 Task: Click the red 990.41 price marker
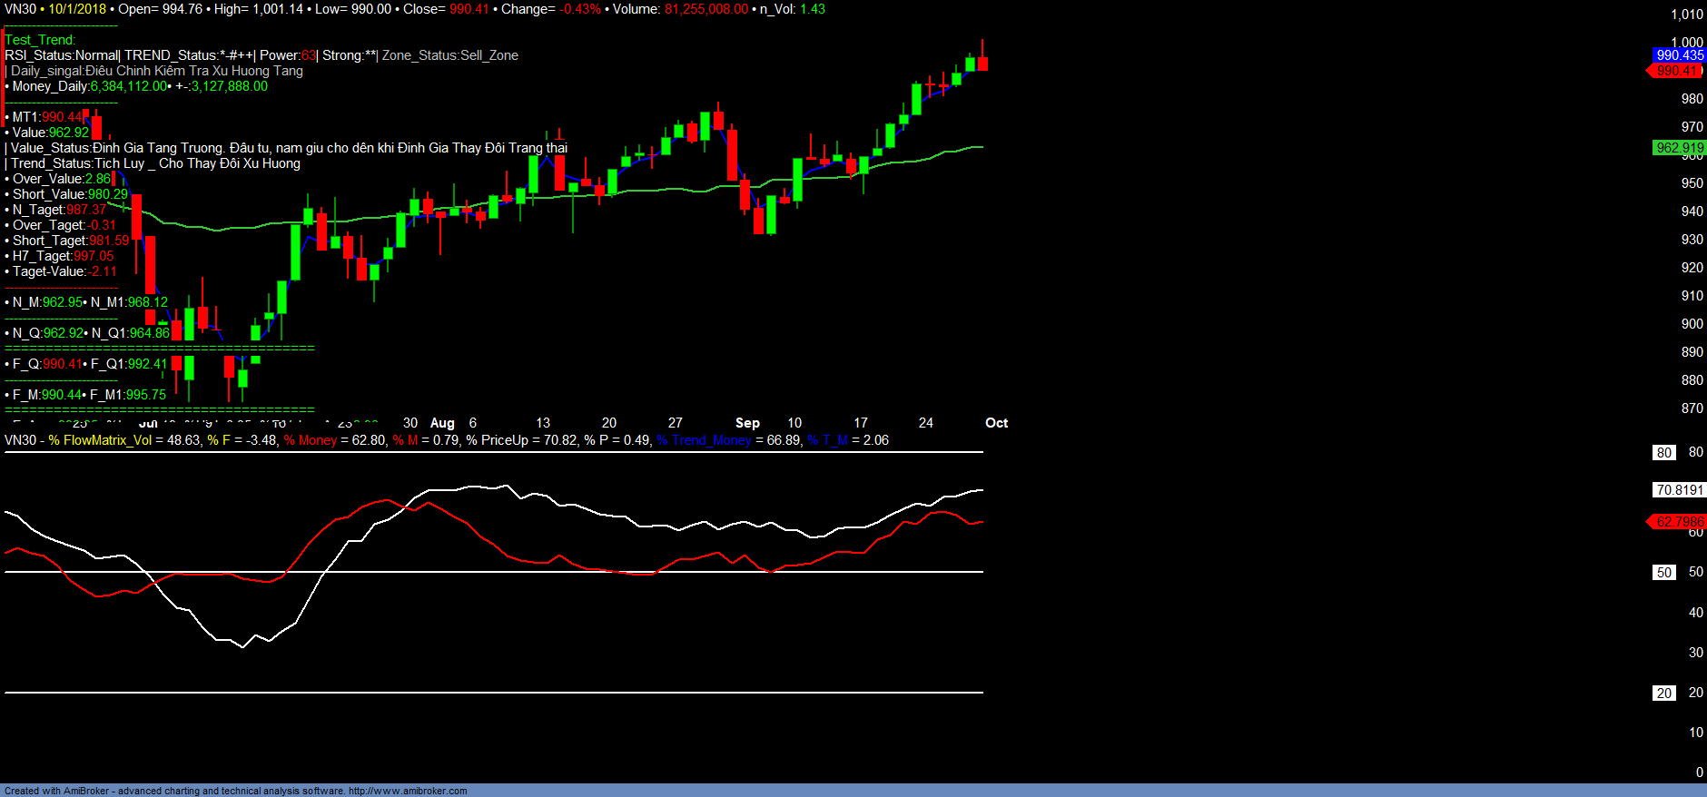(x=1677, y=71)
